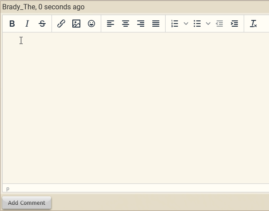The height and width of the screenshot is (211, 269).
Task: Justify the text alignment
Action: 156,24
